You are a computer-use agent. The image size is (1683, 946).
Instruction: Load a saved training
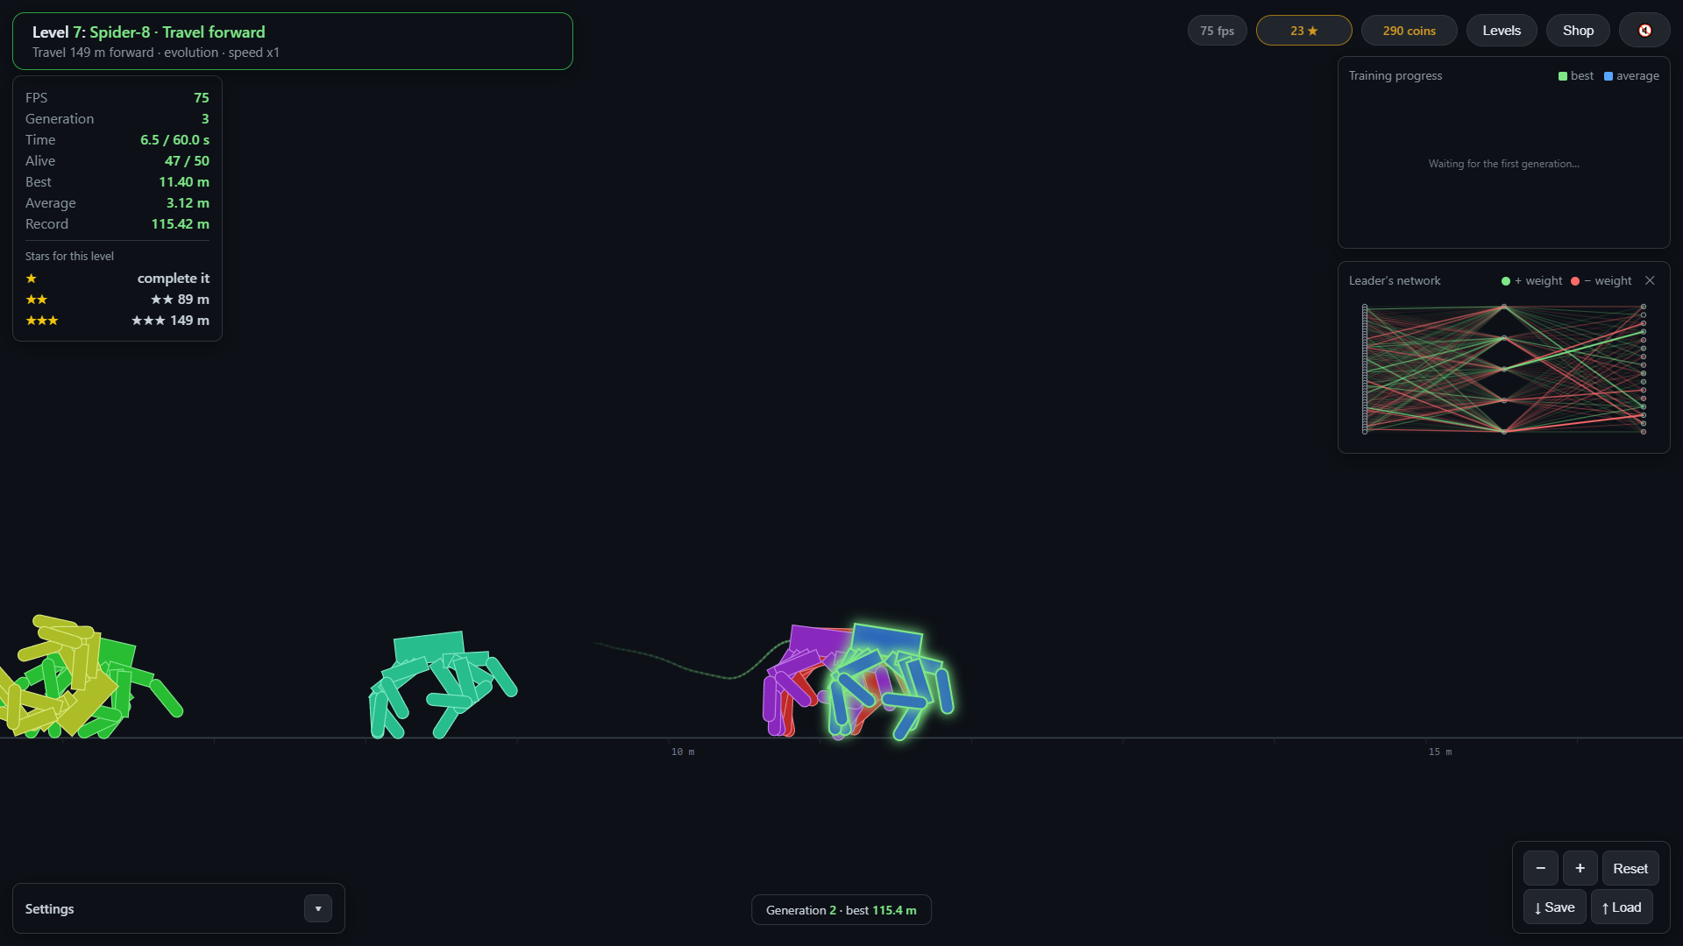click(x=1622, y=907)
